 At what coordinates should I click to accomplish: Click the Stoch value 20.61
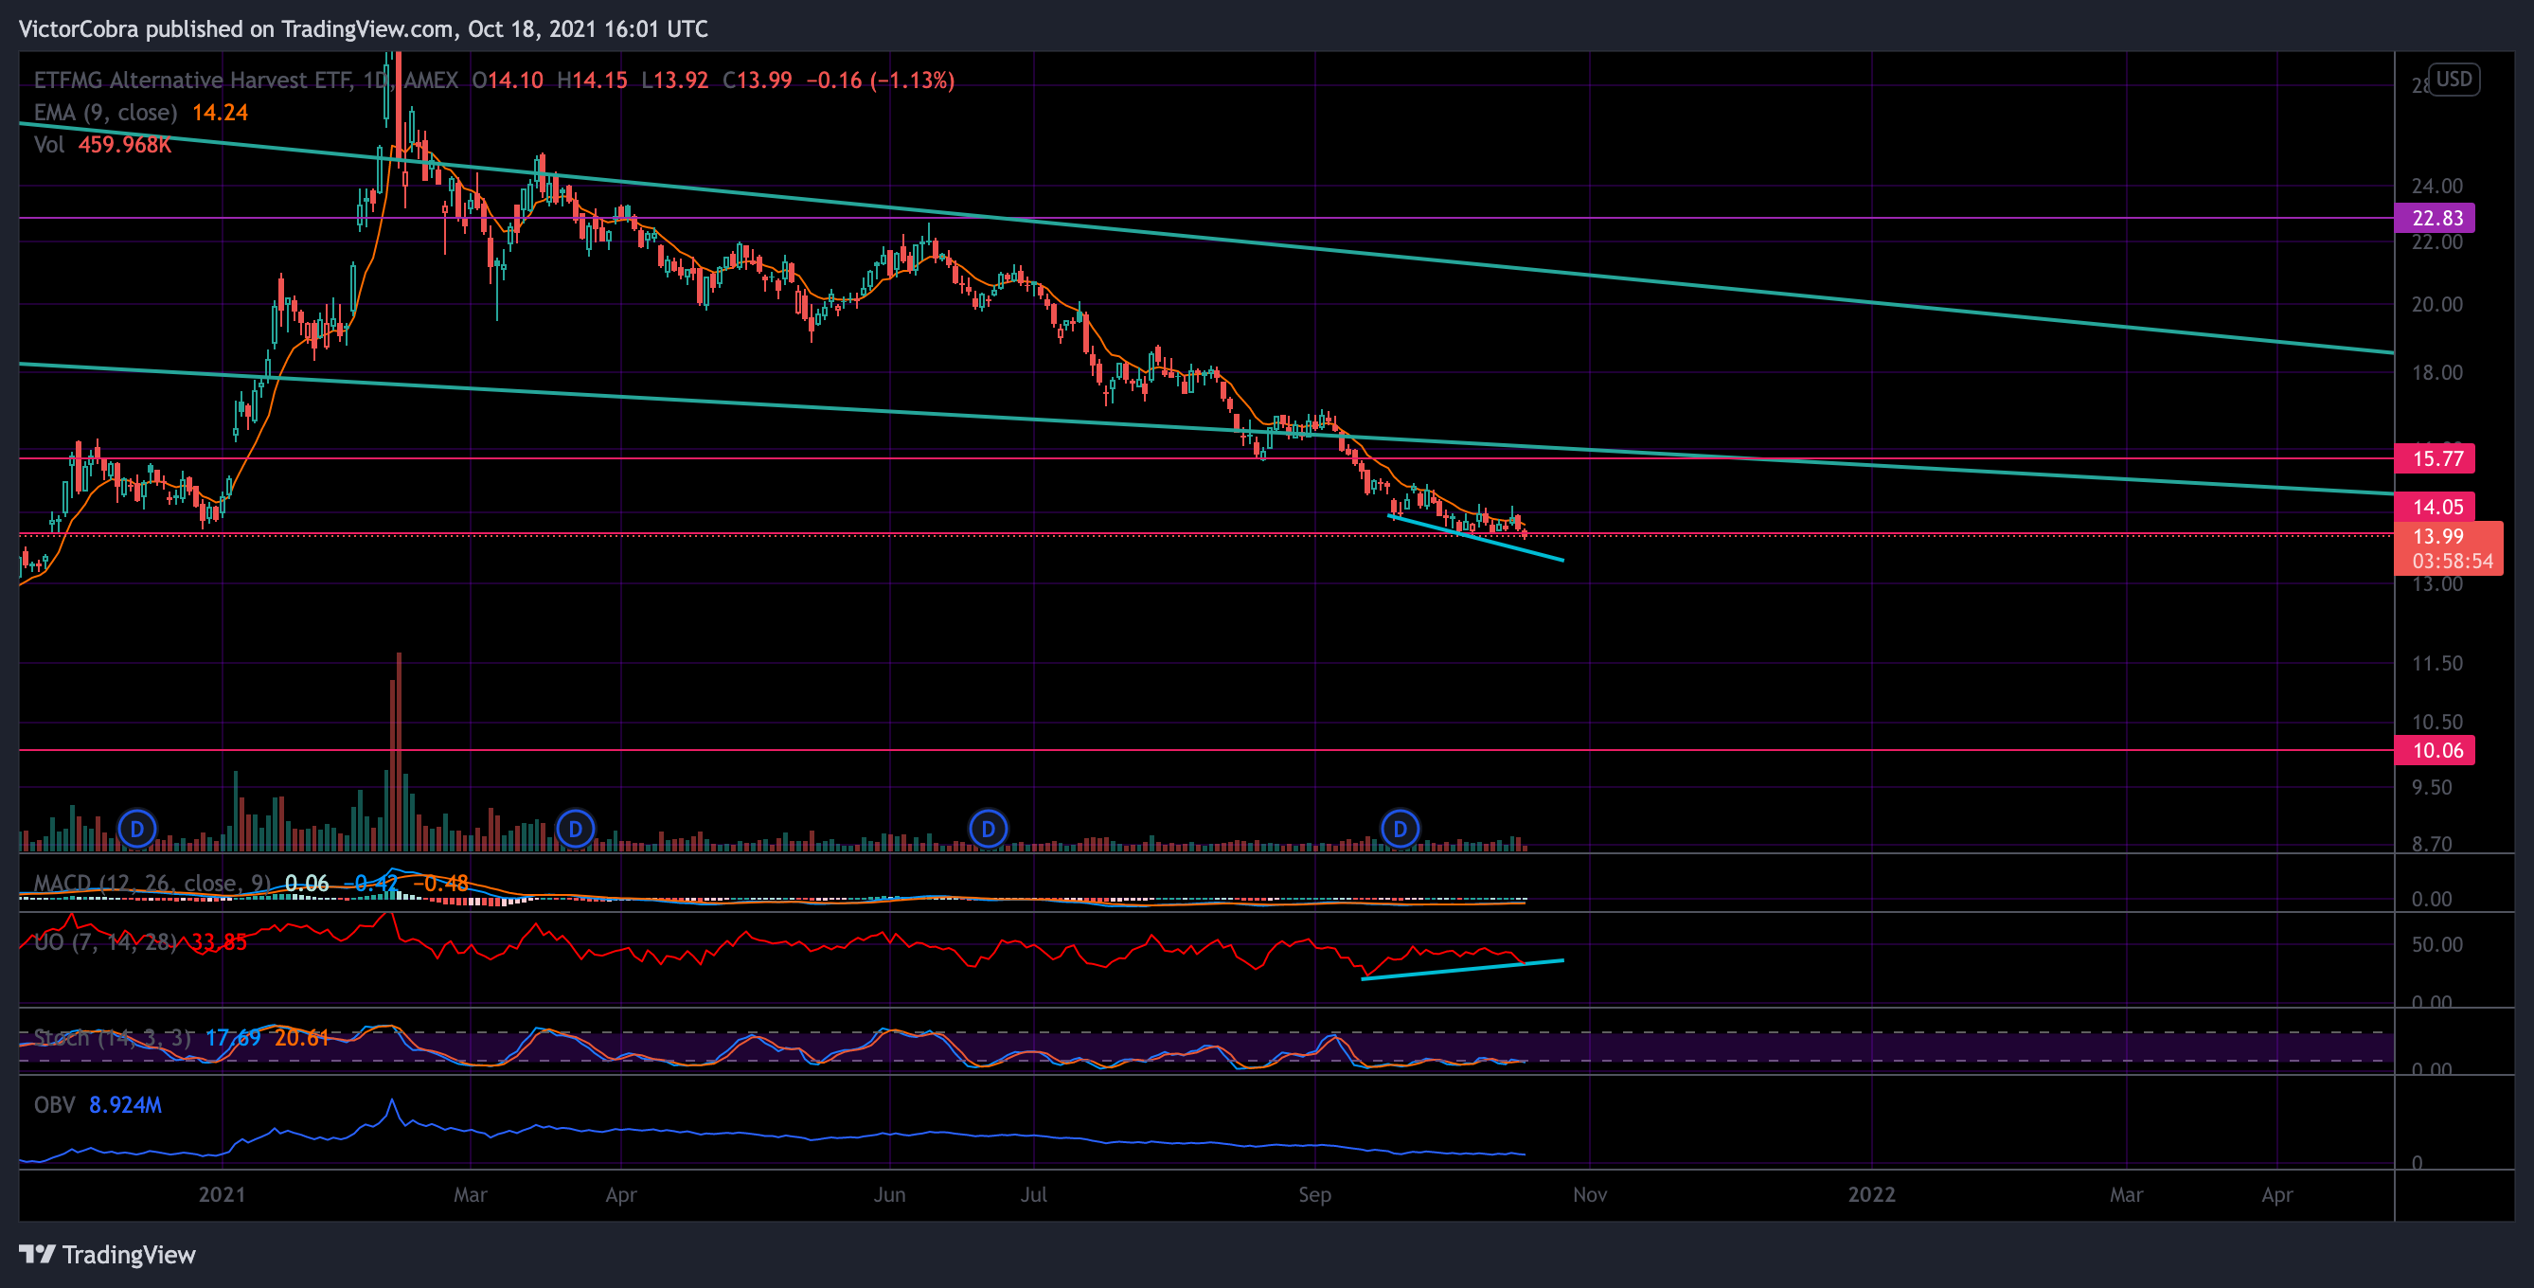click(x=302, y=1038)
